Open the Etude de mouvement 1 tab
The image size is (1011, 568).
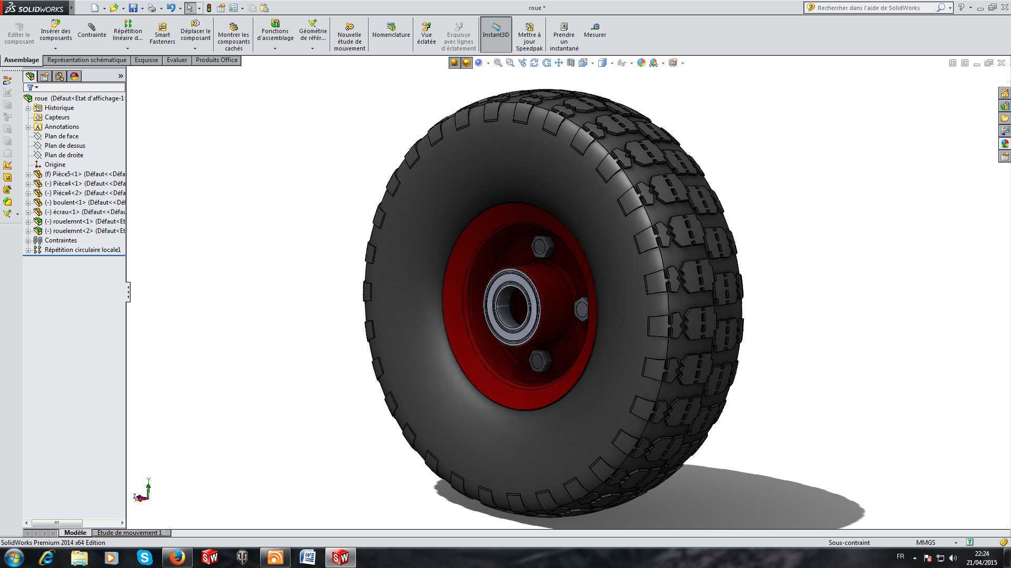coord(130,533)
